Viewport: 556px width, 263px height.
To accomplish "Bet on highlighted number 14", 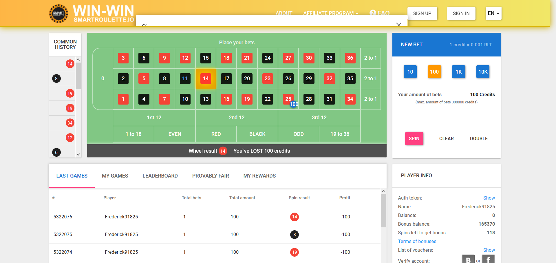I will point(206,78).
